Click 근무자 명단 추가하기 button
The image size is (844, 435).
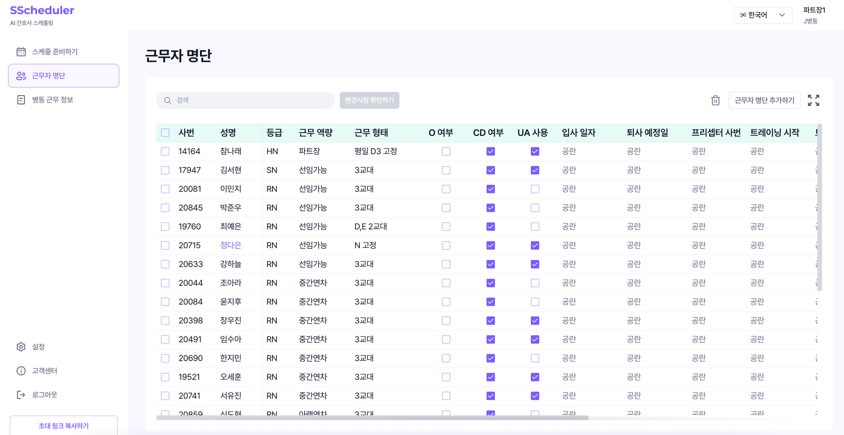point(764,100)
